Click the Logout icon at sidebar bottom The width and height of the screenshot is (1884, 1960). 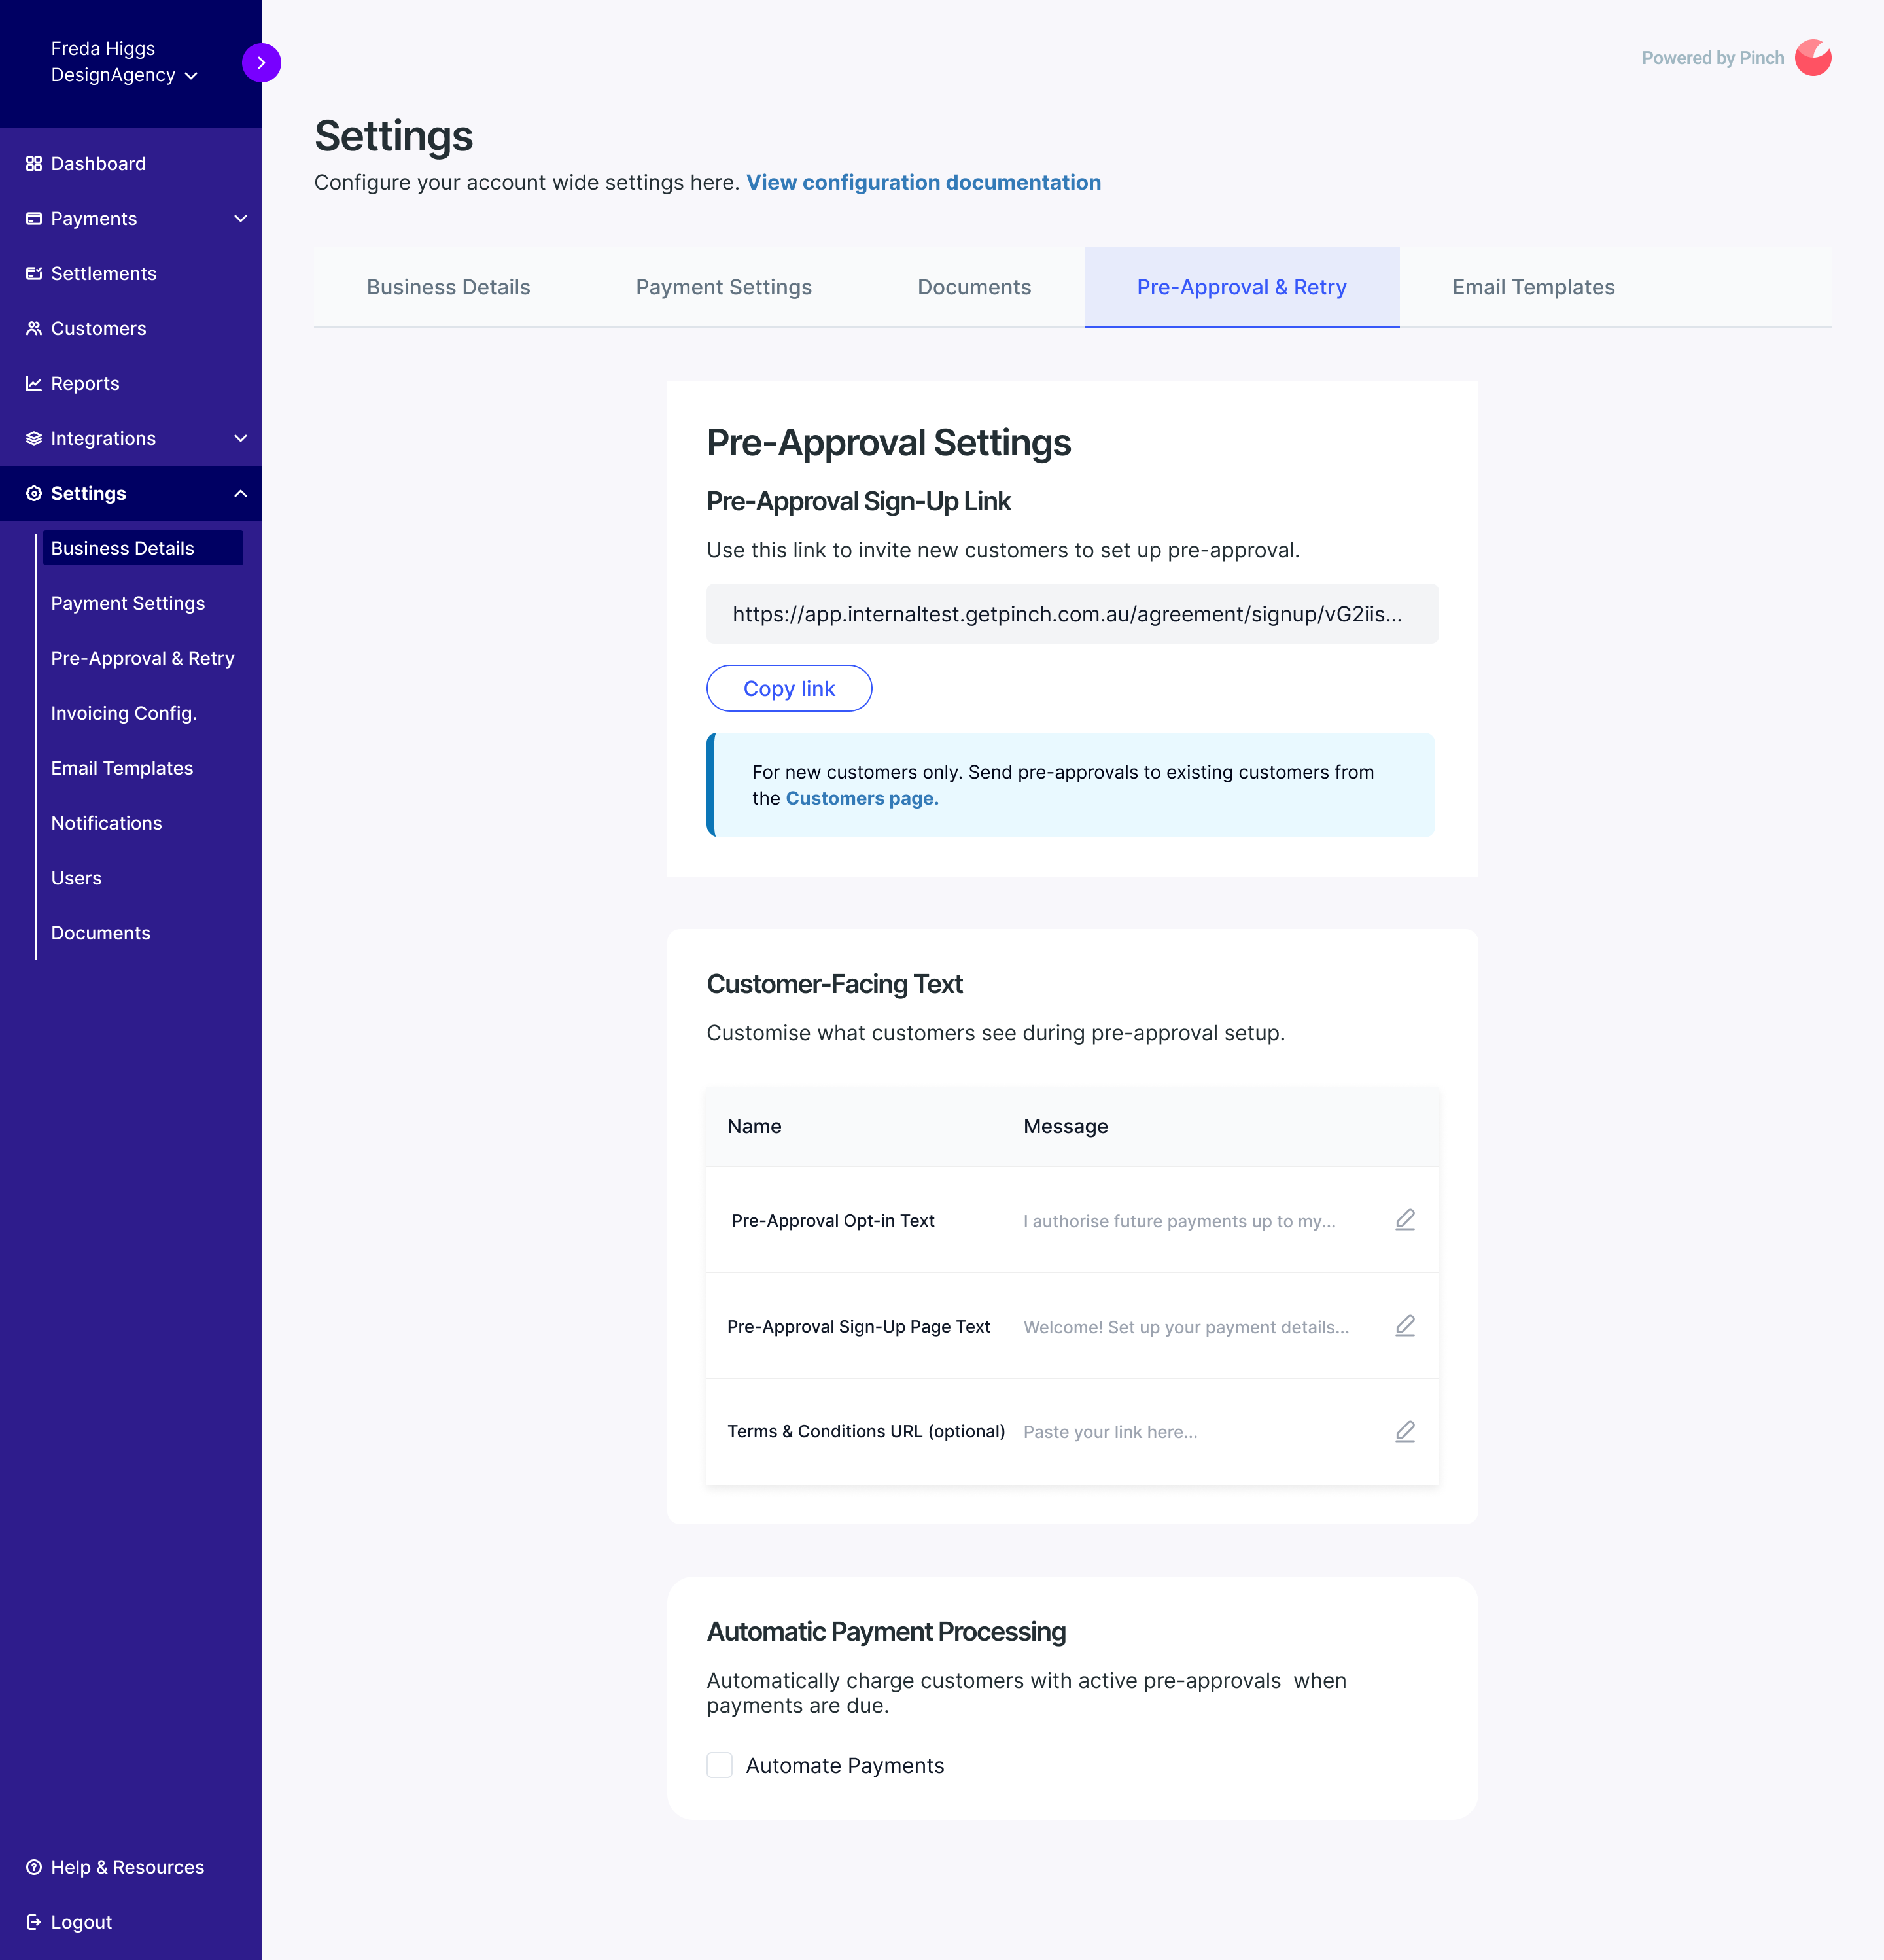[35, 1921]
